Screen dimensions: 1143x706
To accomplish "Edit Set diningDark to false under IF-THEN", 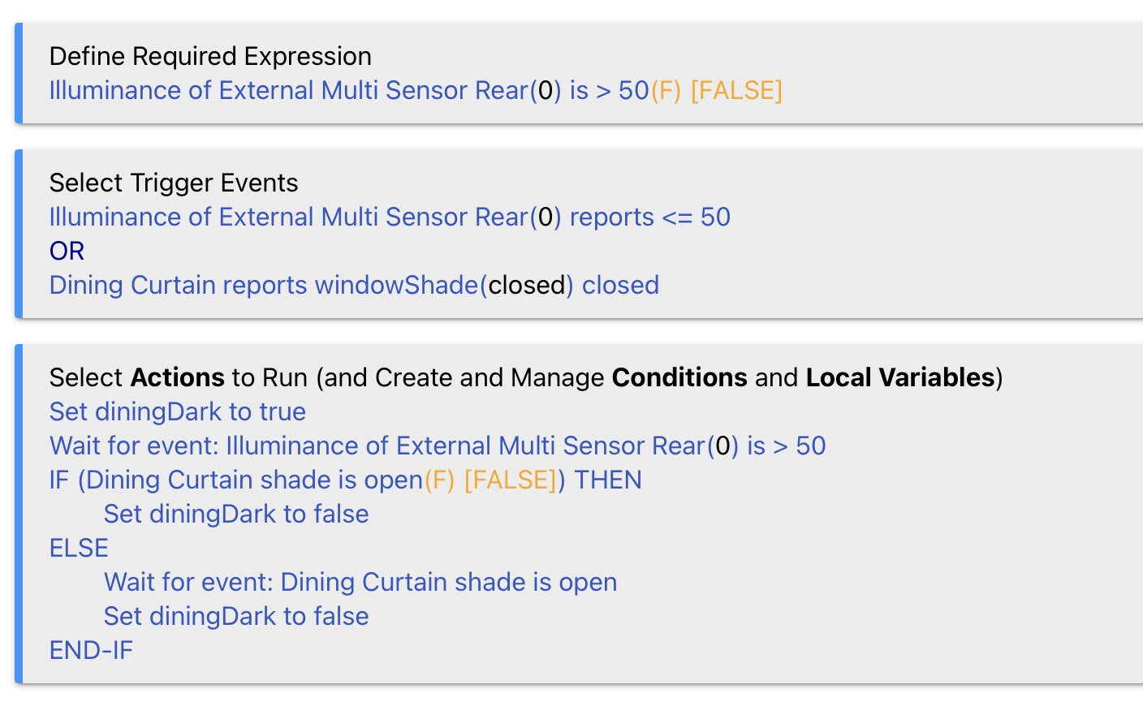I will click(x=236, y=514).
